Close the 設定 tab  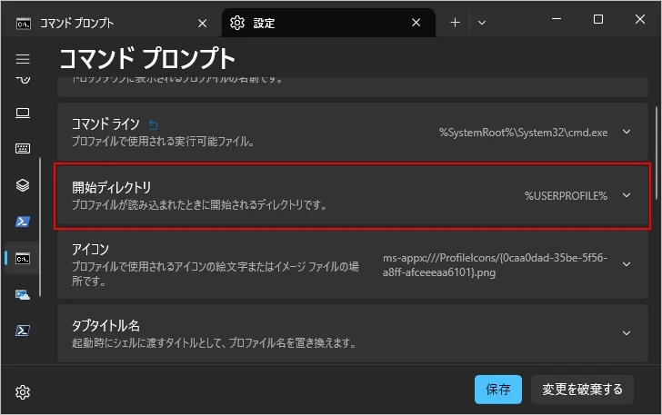[416, 23]
